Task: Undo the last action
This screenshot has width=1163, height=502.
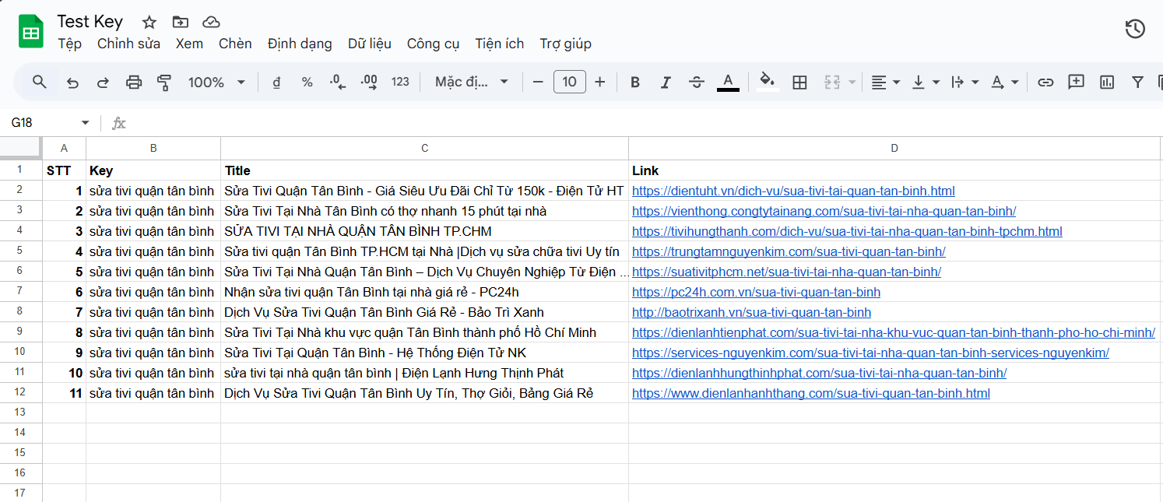Action: (x=72, y=81)
